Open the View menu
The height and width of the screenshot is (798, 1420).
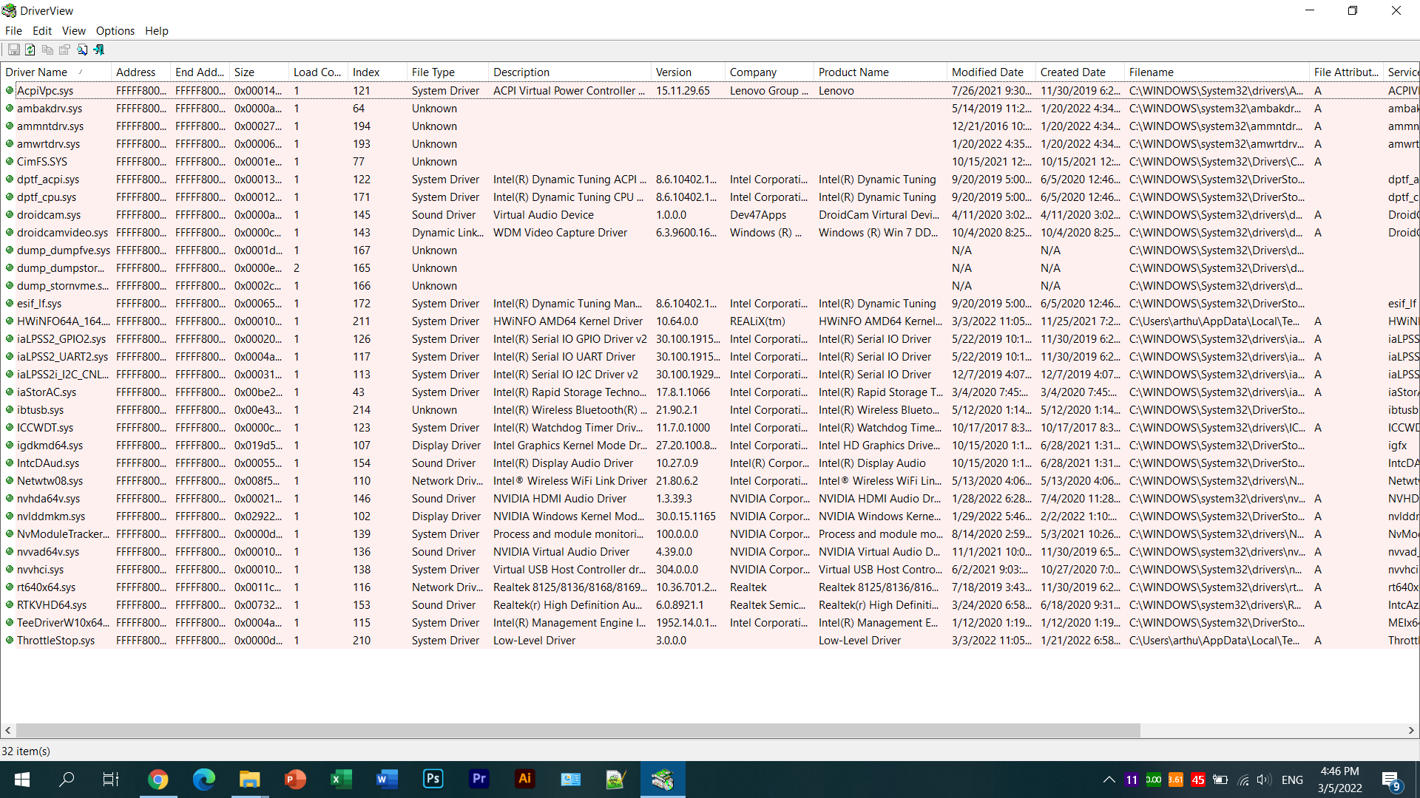pos(73,30)
